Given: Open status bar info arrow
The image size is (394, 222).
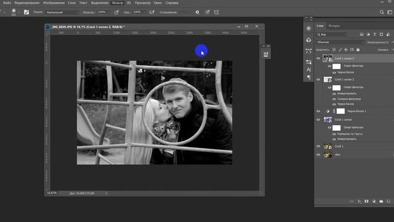Looking at the screenshot, I should [107, 193].
